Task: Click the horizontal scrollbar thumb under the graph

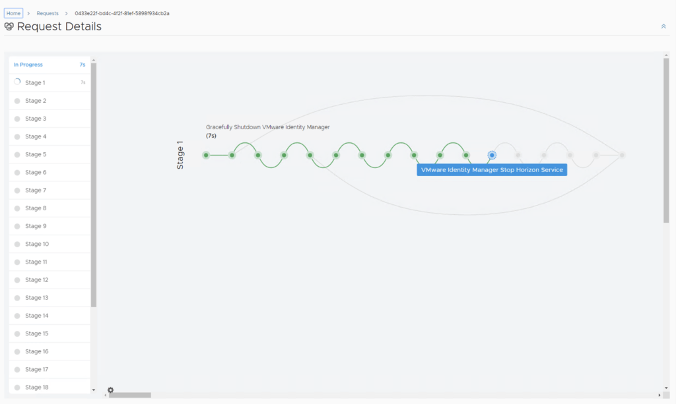Action: point(129,395)
